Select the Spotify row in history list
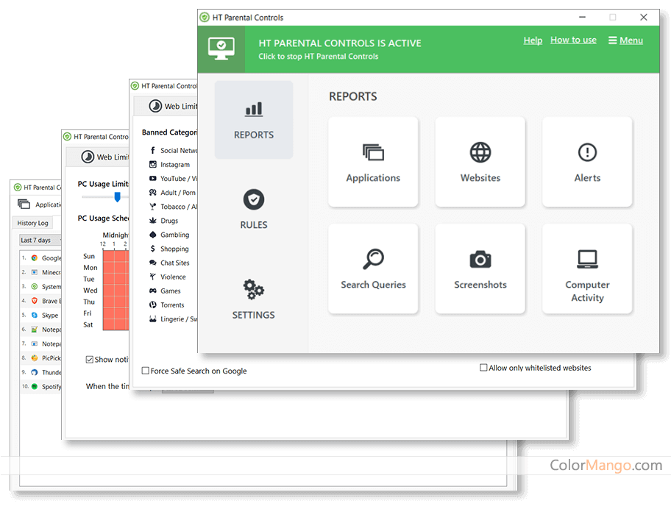The height and width of the screenshot is (509, 671). (42, 386)
